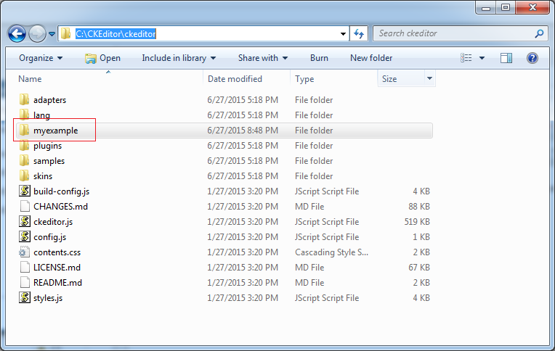Click the build-config.js script icon

coord(25,191)
